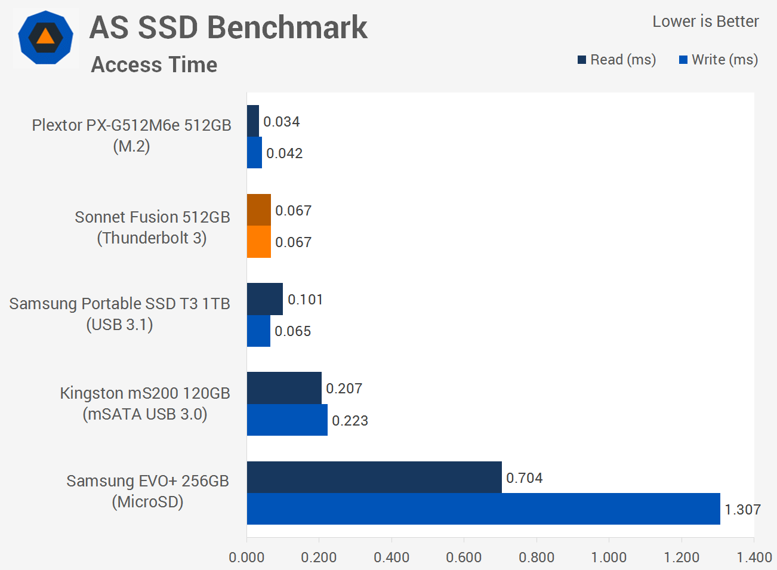
Task: Click the Samsung EVO+ write bar (1.307)
Action: 484,509
